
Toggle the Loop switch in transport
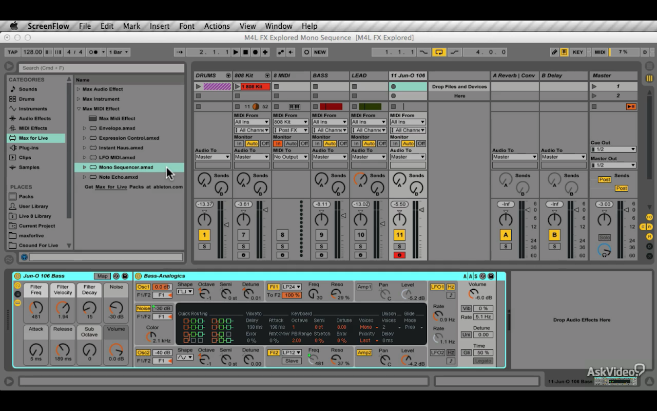[439, 52]
